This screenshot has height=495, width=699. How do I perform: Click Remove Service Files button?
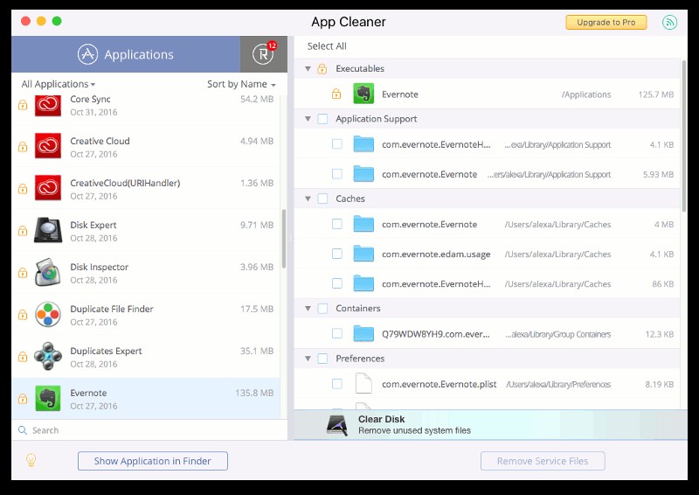coord(543,461)
